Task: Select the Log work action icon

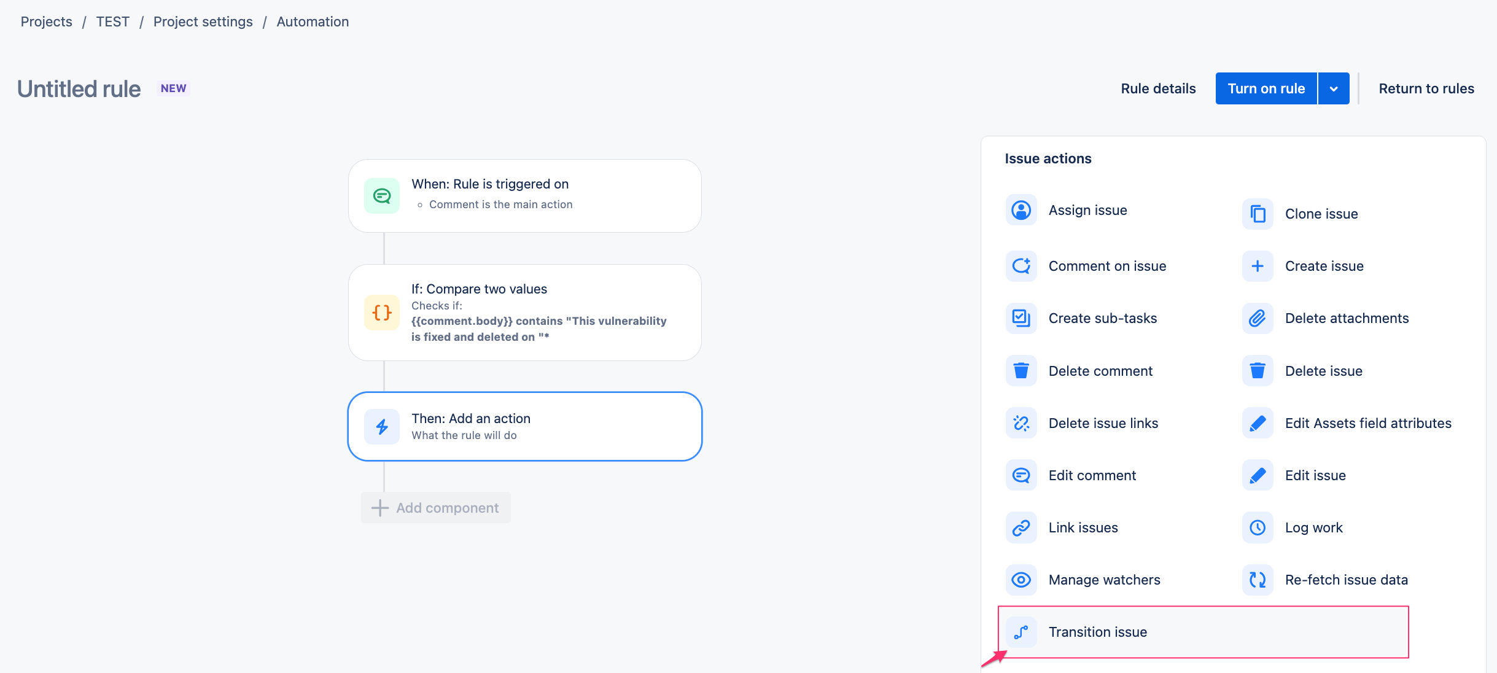Action: click(x=1258, y=527)
